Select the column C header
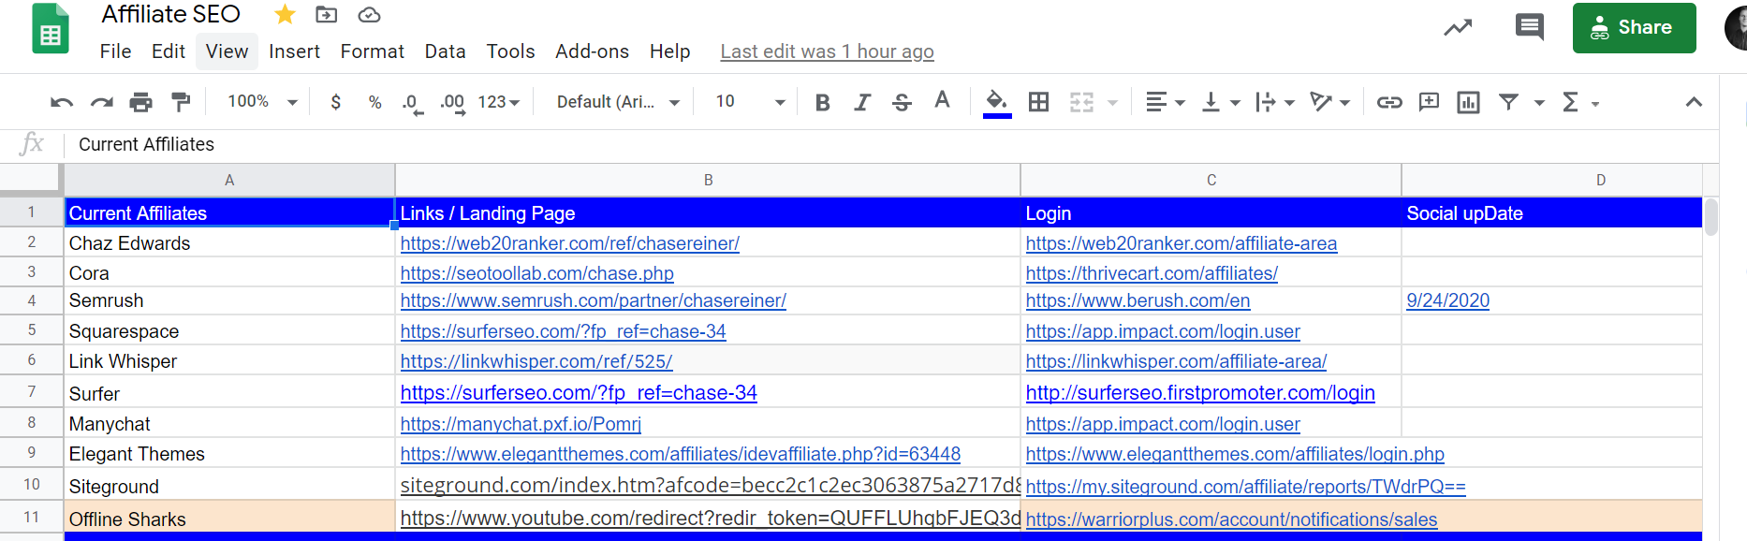The width and height of the screenshot is (1747, 541). tap(1211, 180)
